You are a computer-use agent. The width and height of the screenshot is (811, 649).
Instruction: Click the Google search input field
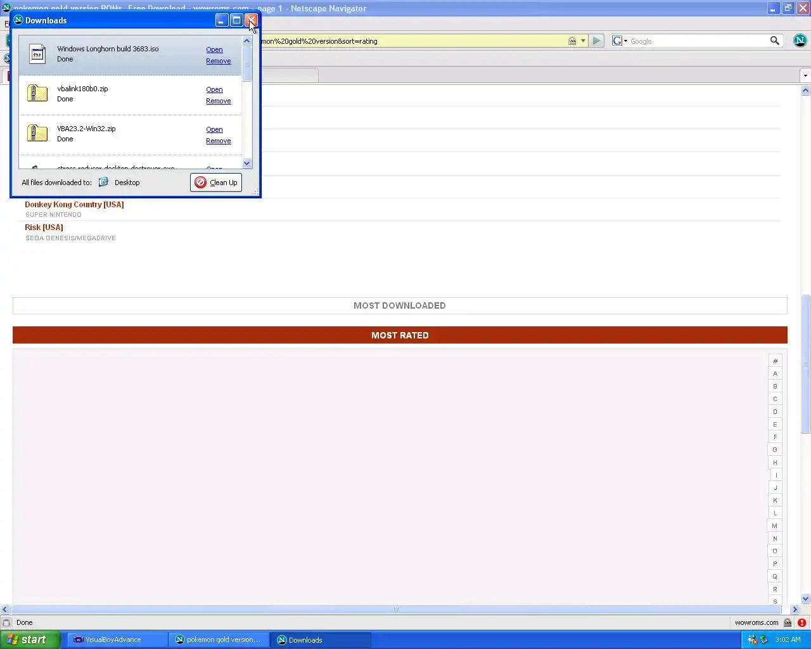pos(698,41)
